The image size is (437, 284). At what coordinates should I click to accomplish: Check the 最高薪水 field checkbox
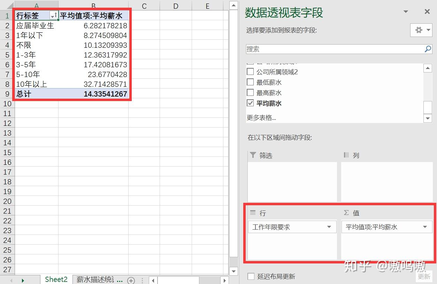250,93
